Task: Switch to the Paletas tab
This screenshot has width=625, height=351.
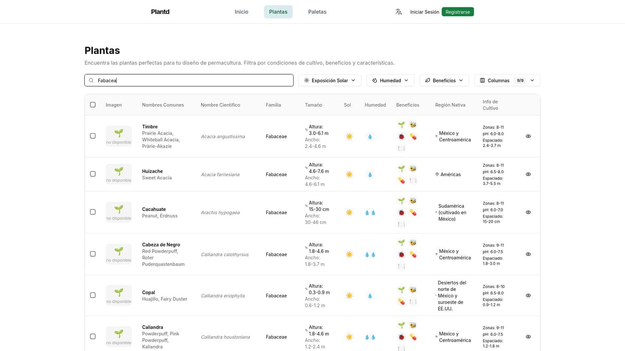Action: (x=317, y=12)
